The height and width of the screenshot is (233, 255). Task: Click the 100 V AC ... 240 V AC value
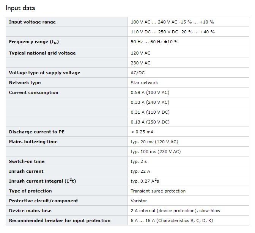[x=172, y=22]
